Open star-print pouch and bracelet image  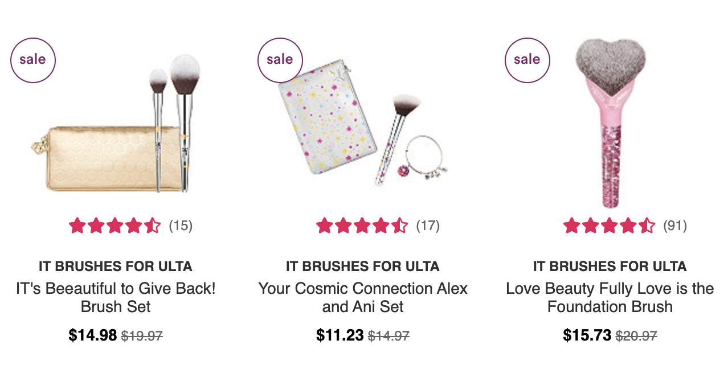click(363, 130)
